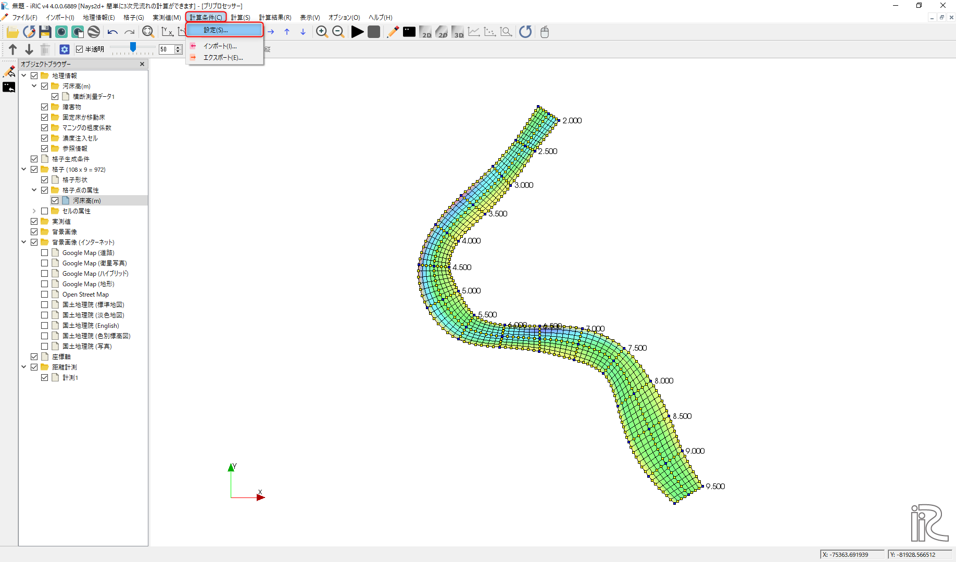Uncheck the 障害物 checkbox
Screen dimensions: 956x562
coord(45,107)
